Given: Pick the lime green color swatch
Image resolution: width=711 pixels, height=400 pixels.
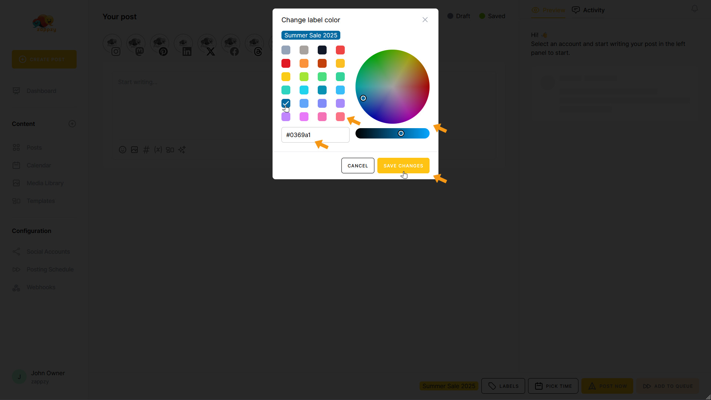Looking at the screenshot, I should pos(304,77).
